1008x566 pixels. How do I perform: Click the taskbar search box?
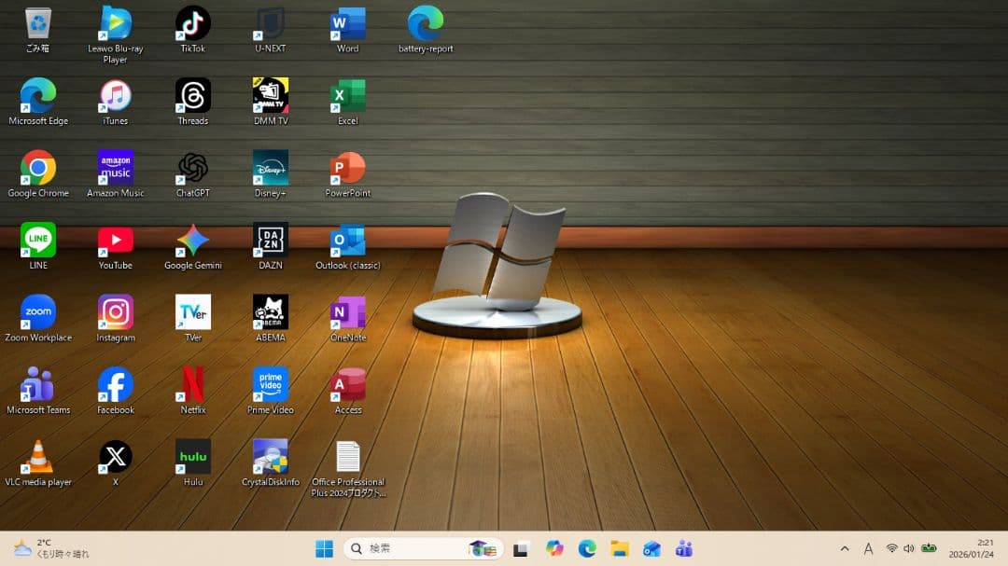pyautogui.click(x=411, y=549)
